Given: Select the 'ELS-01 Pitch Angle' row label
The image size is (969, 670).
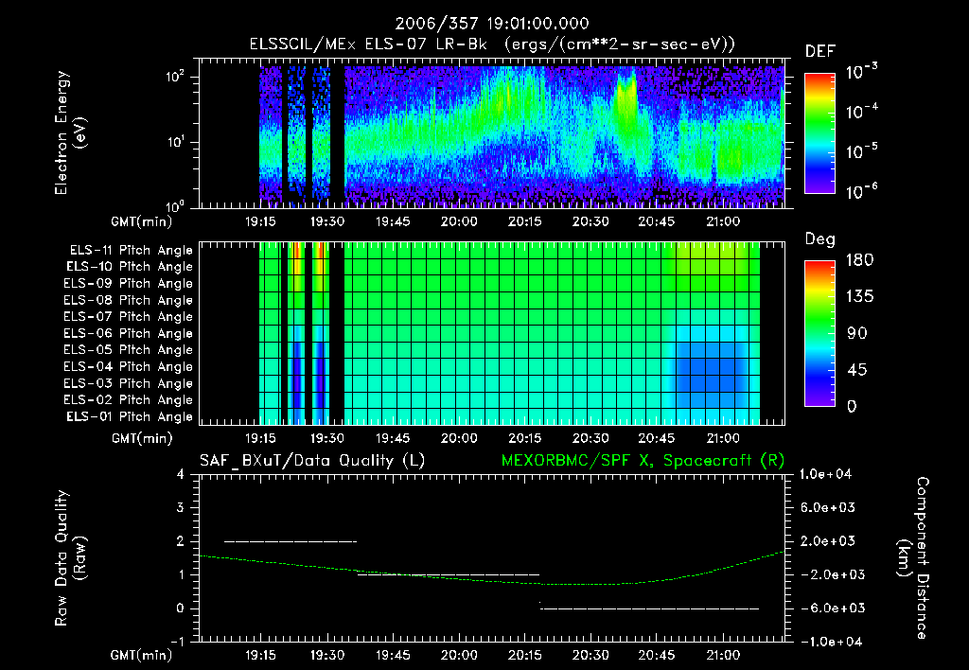Looking at the screenshot, I should pyautogui.click(x=129, y=417).
